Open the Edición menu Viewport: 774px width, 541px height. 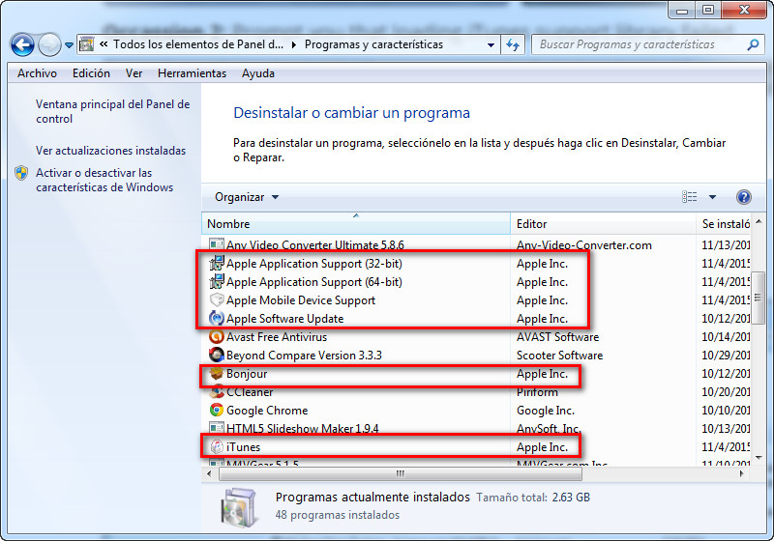tap(91, 73)
